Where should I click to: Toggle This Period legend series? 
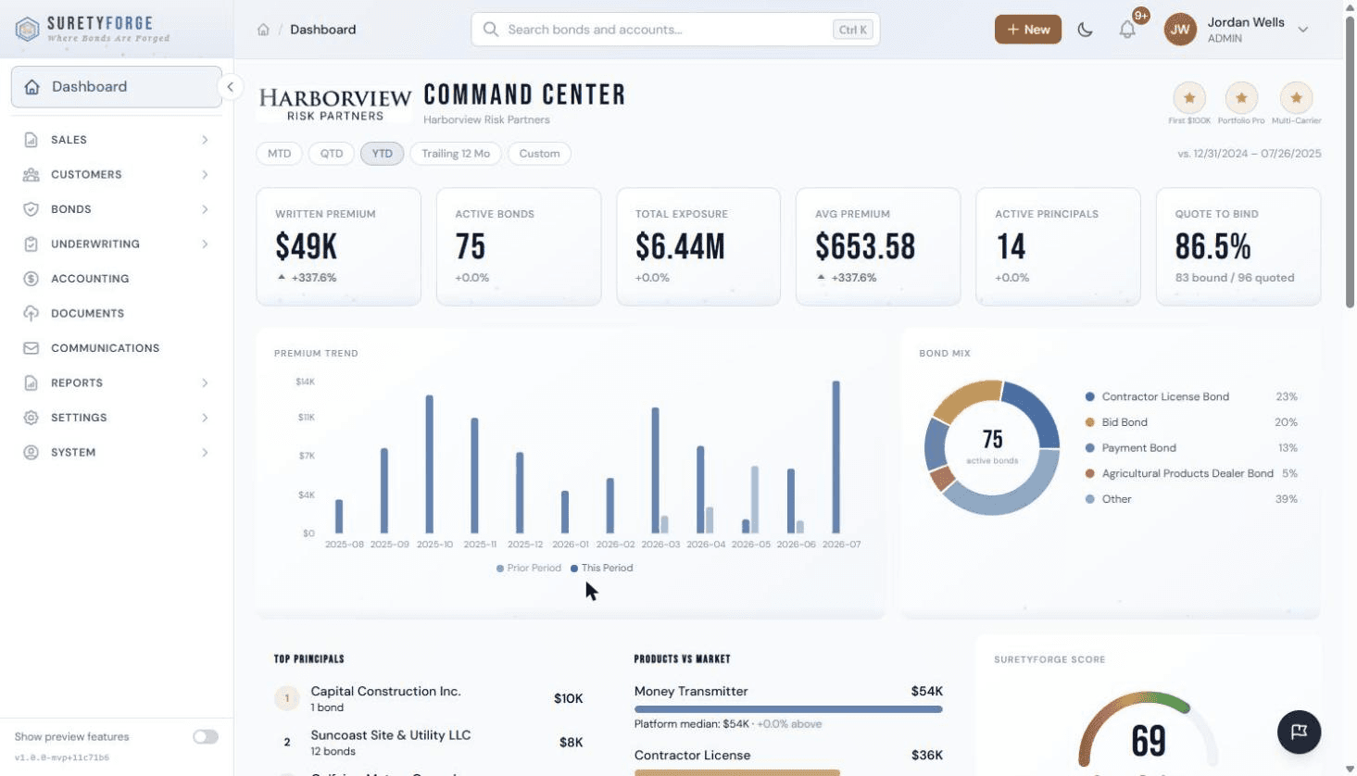[x=602, y=568]
